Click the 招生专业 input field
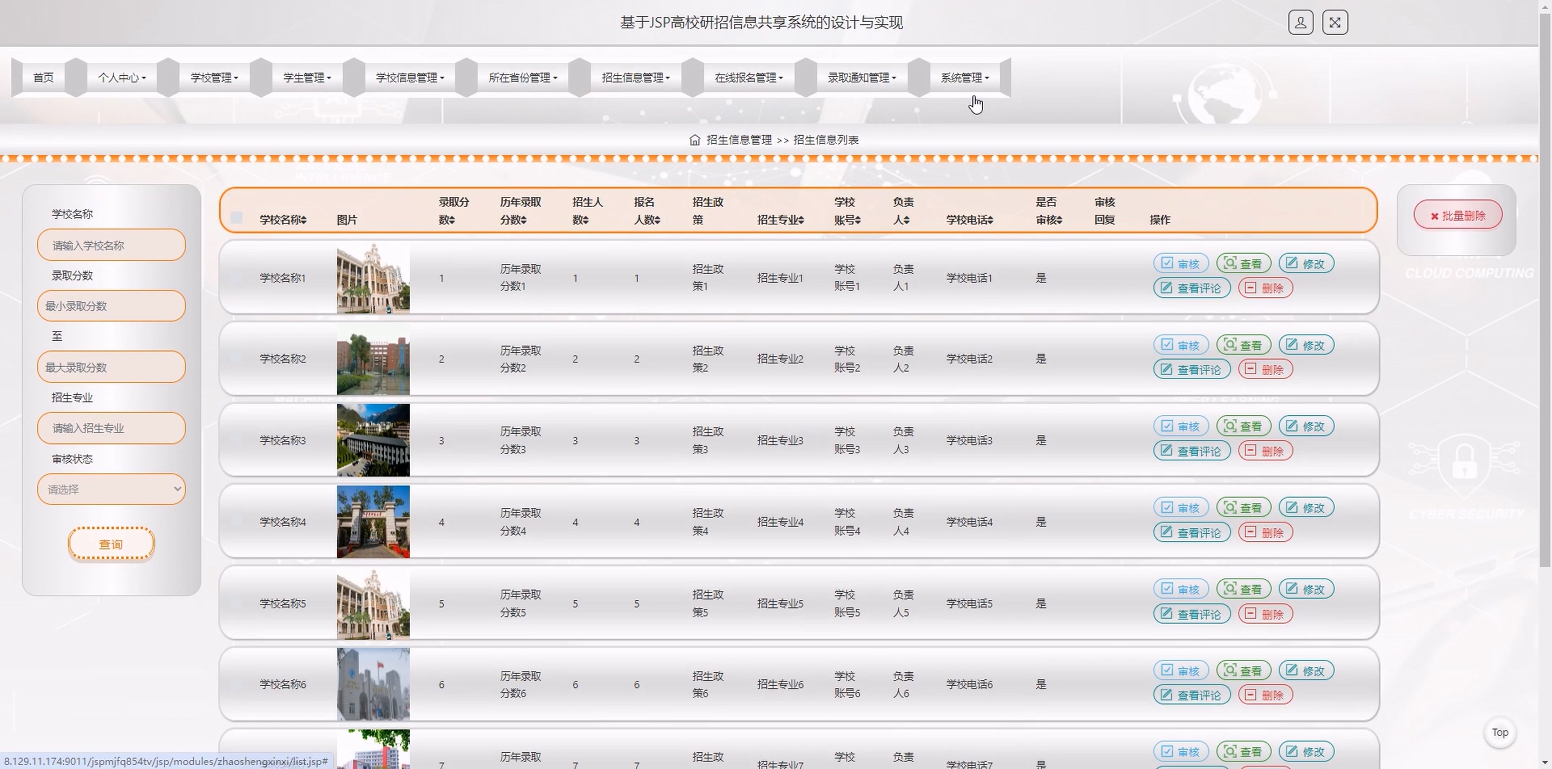Viewport: 1552px width, 769px height. 111,428
